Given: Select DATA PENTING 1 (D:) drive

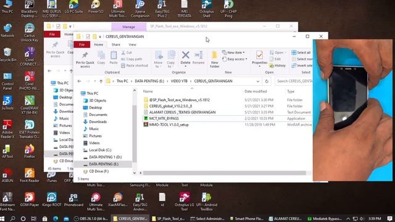Looking at the screenshot, I should (105, 157).
